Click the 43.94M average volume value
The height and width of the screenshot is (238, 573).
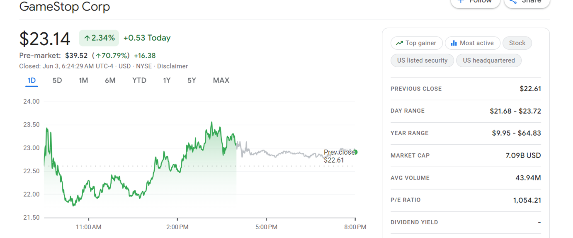point(528,178)
